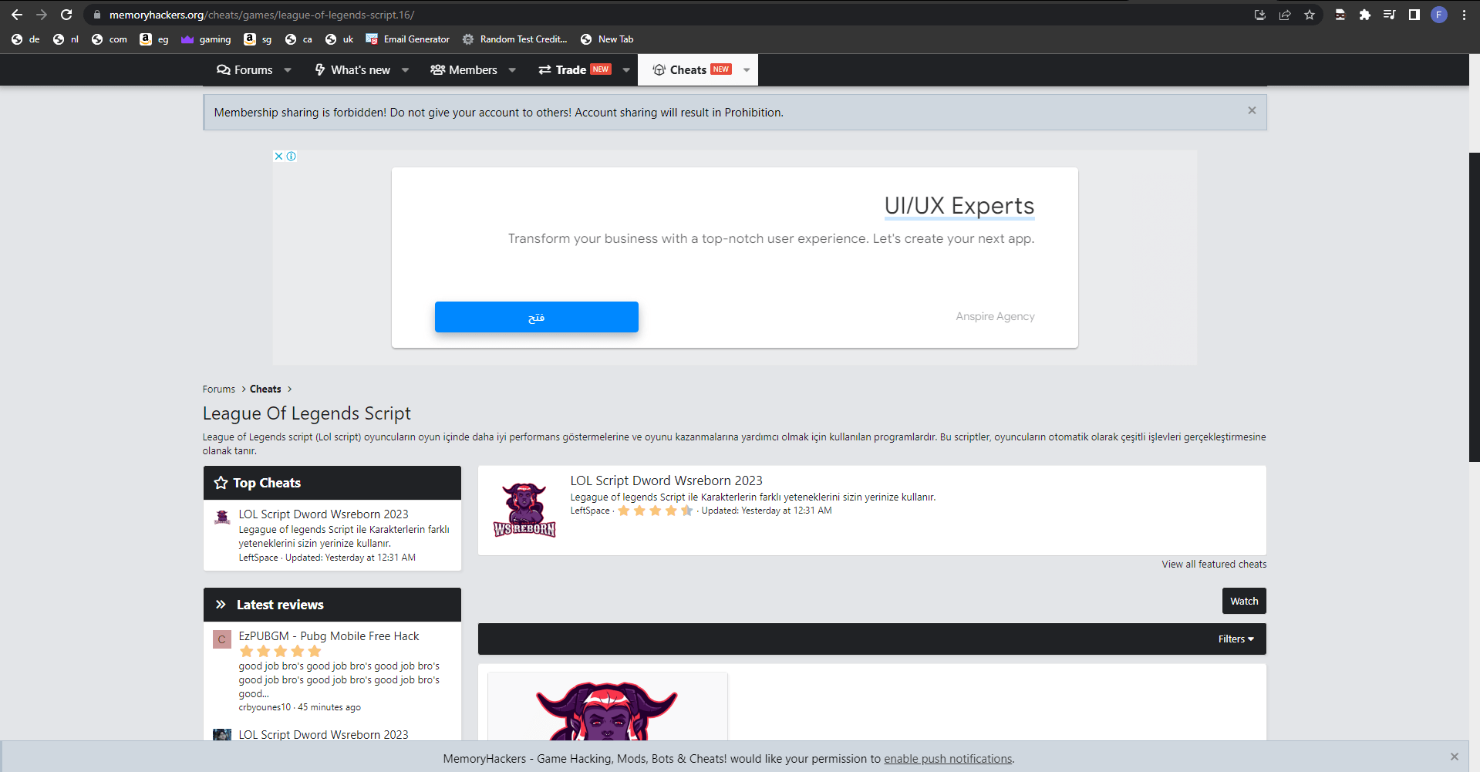Click cheat listing thumbnail image
This screenshot has width=1480, height=772.
pos(607,706)
